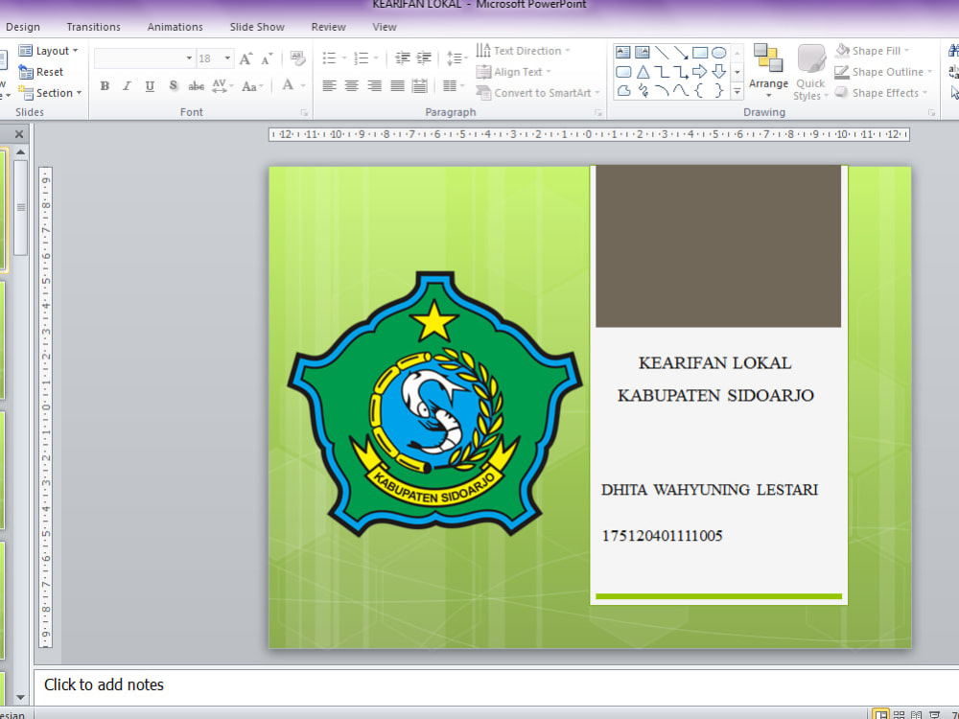Switch to the Slide Show tab
The width and height of the screenshot is (959, 719).
point(257,27)
